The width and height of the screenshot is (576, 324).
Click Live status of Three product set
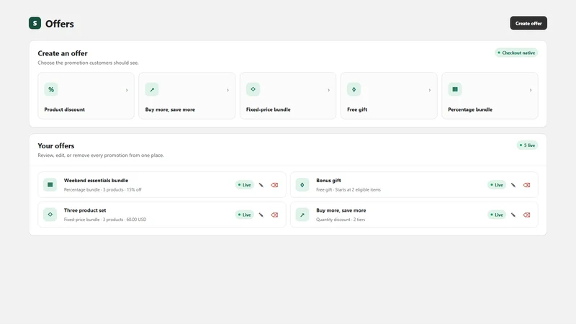tap(244, 215)
